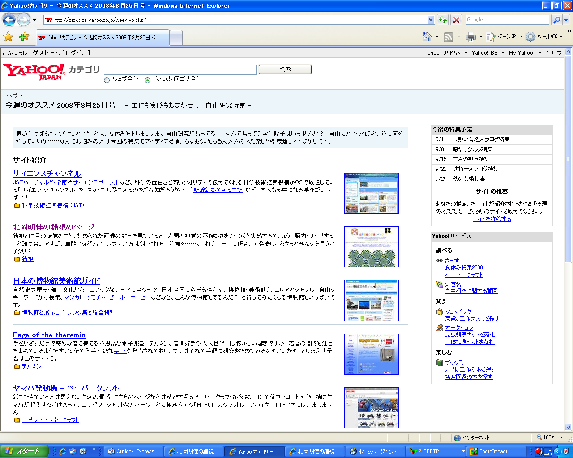This screenshot has height=458, width=573.
Task: Expand the Print dropdown arrow
Action: click(481, 37)
